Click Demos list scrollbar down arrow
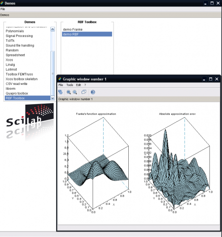 tap(53, 98)
